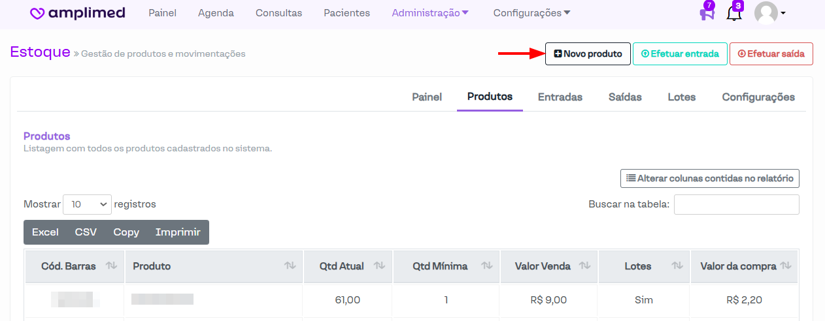
Task: Sort by Qtd Atual column arrows
Action: [379, 266]
